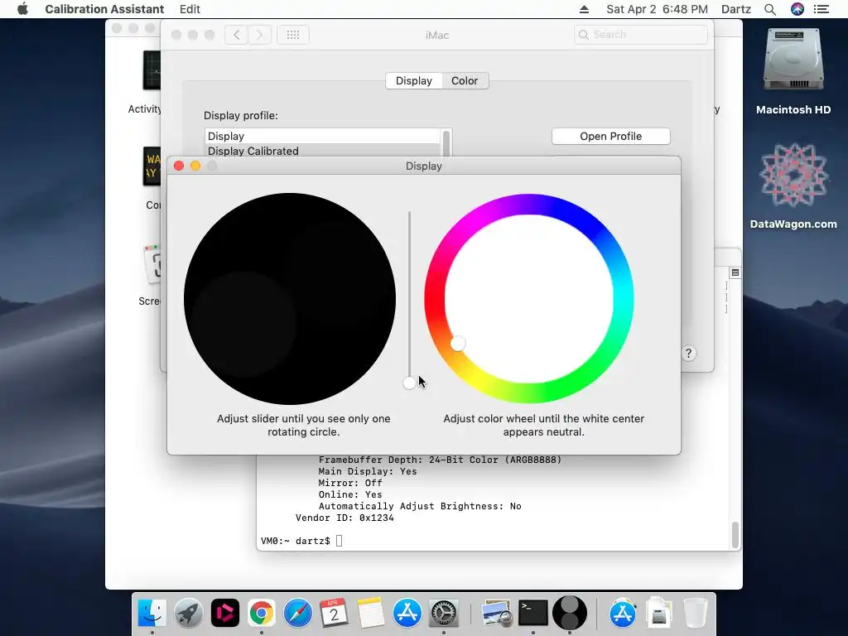
Task: Switch to the Color tab
Action: [465, 80]
